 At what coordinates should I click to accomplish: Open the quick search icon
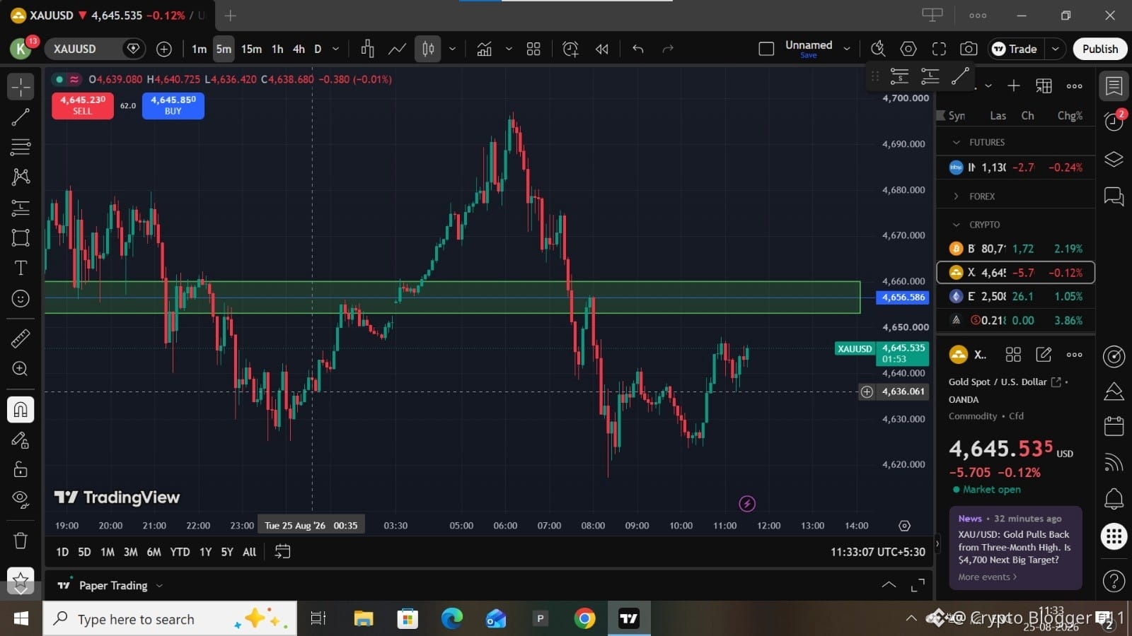point(878,49)
